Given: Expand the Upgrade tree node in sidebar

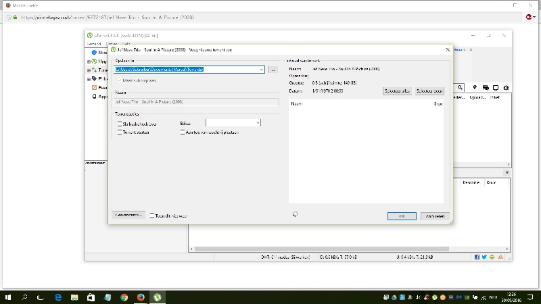Looking at the screenshot, I should 89,61.
